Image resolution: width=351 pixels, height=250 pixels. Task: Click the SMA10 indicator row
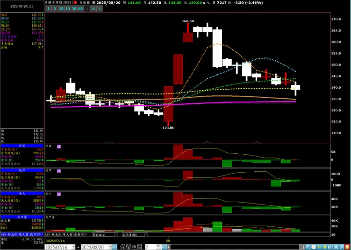click(x=22, y=19)
